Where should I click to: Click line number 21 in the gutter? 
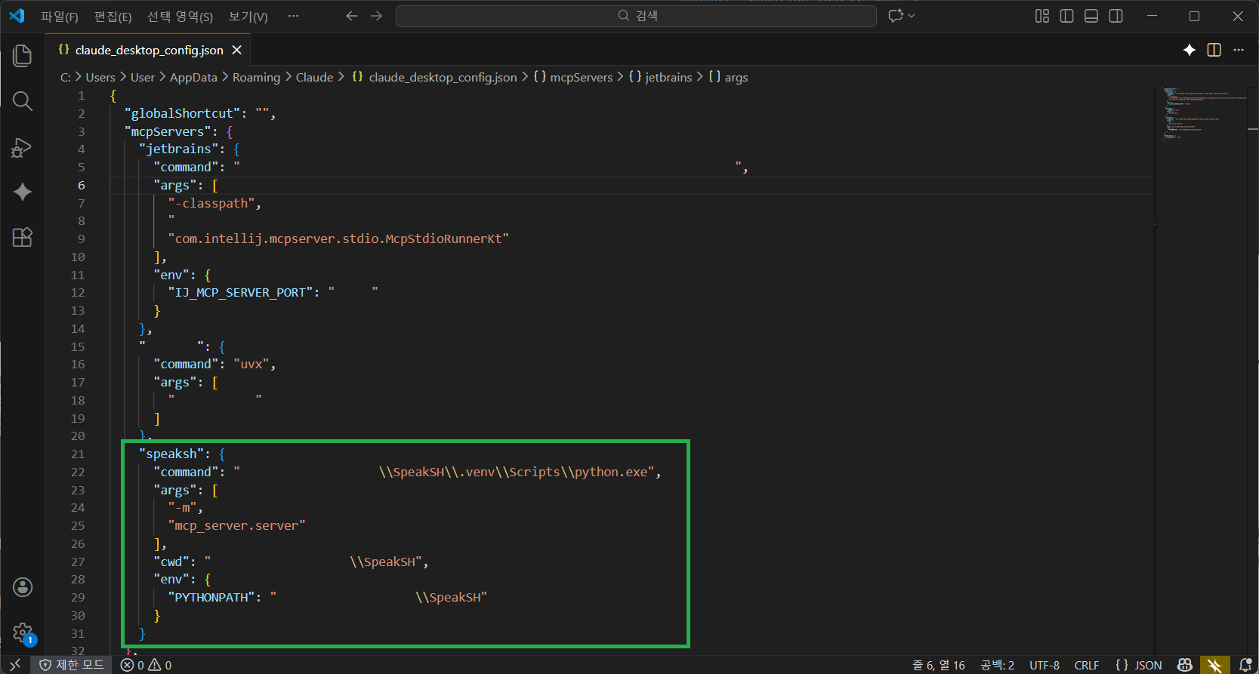tap(78, 454)
